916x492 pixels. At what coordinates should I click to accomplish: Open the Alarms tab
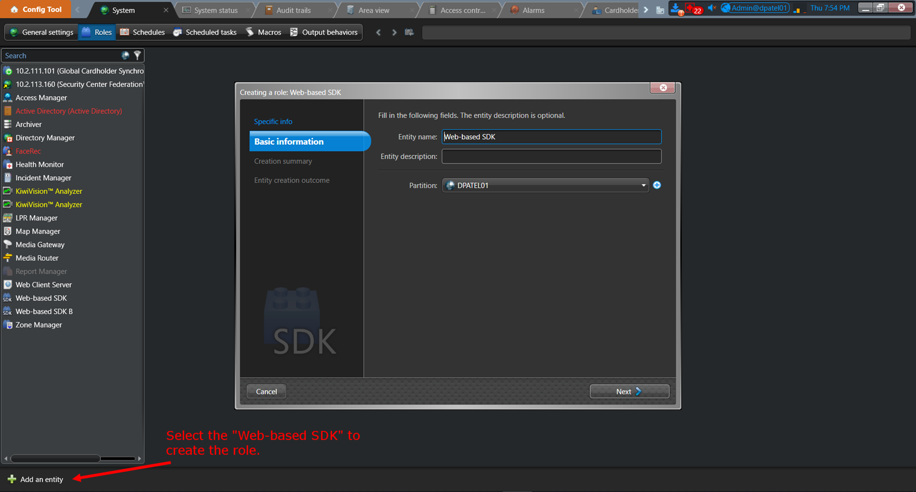pos(533,10)
